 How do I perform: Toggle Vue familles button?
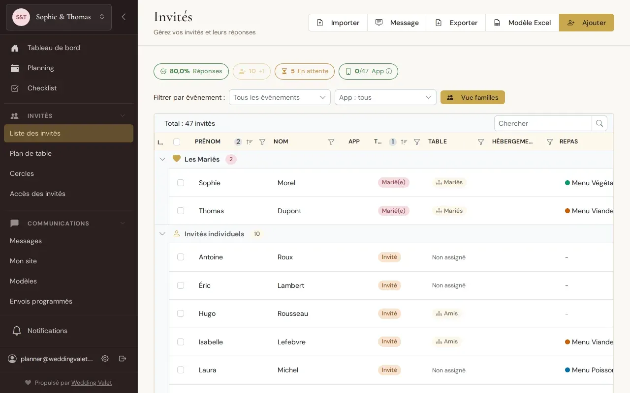472,97
